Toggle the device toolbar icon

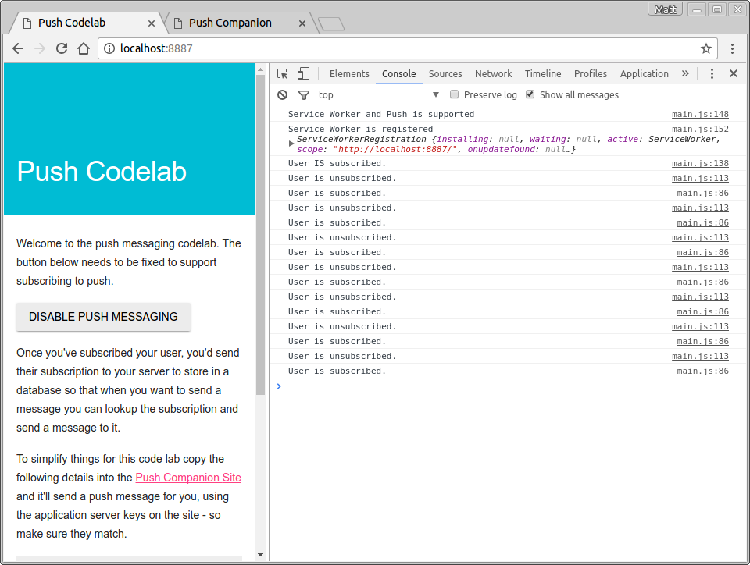point(303,73)
